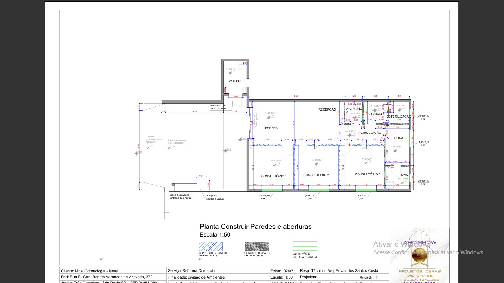
Task: Click the 'Projetista:' field
Action: coord(308,277)
